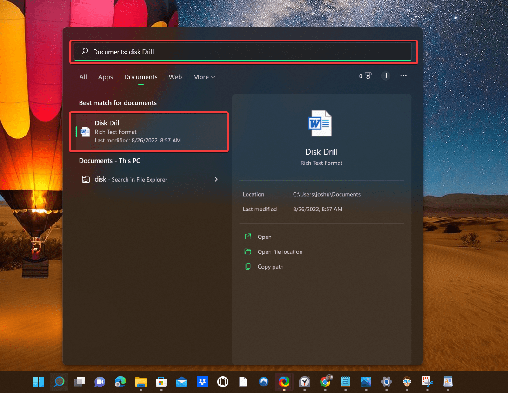Click the location path C:\Users\joshu\Documents
Screen dimensions: 508x393
point(327,194)
